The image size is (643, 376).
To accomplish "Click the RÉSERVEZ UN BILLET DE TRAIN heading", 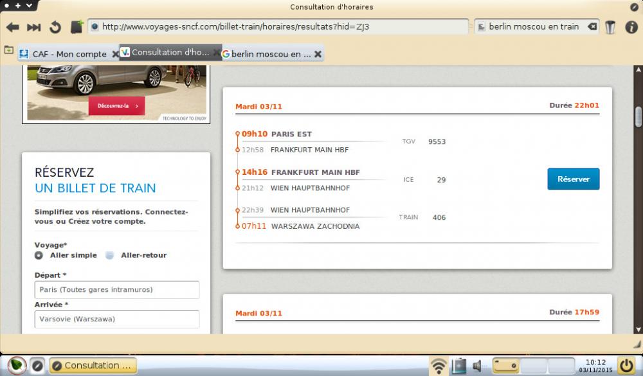I will click(95, 180).
